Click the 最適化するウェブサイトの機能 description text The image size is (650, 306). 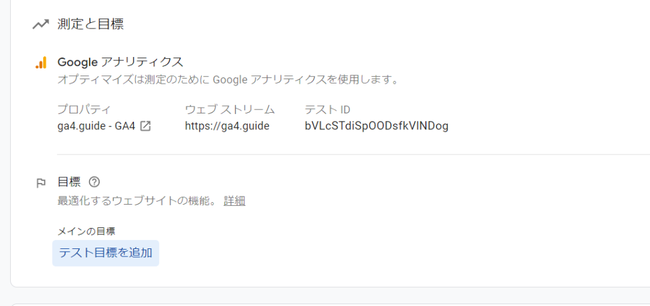point(137,201)
